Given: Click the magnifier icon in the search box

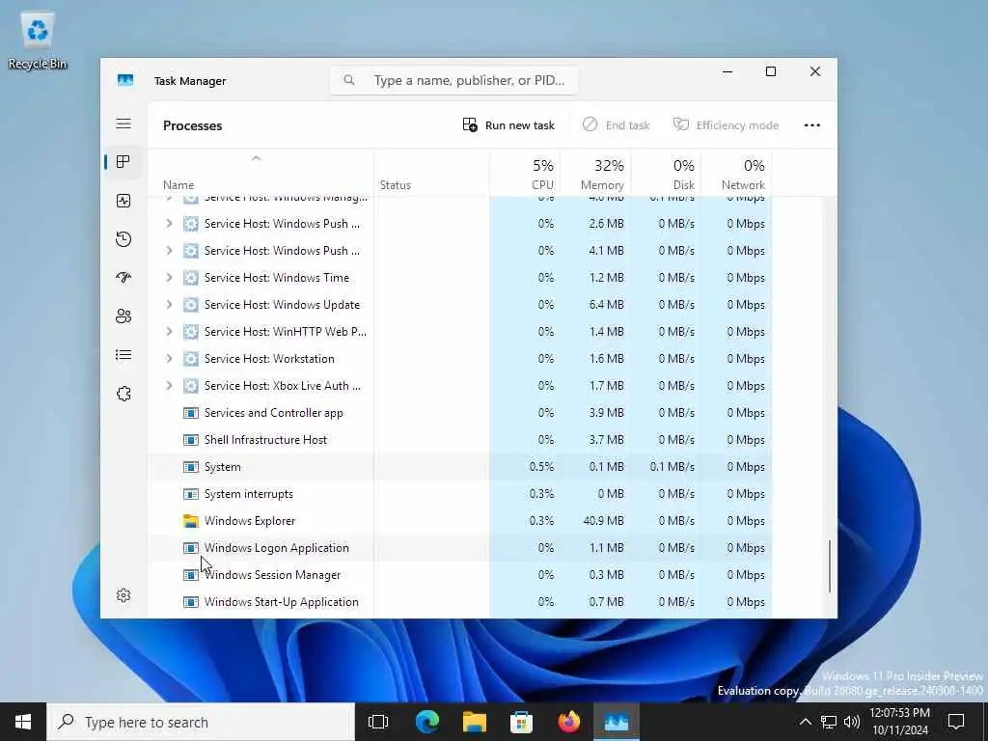Looking at the screenshot, I should click(348, 80).
